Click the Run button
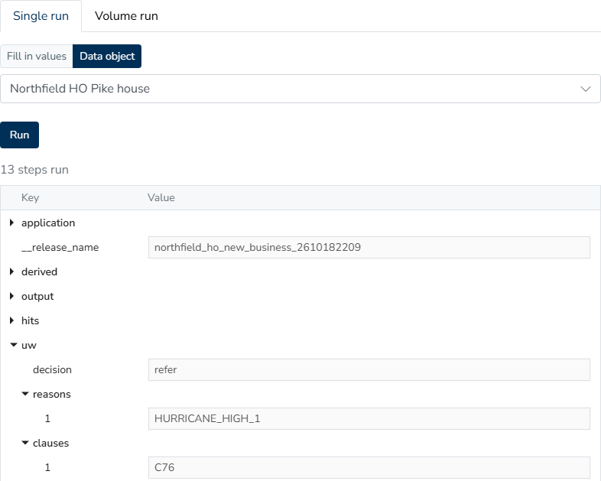The height and width of the screenshot is (481, 601). pos(20,135)
